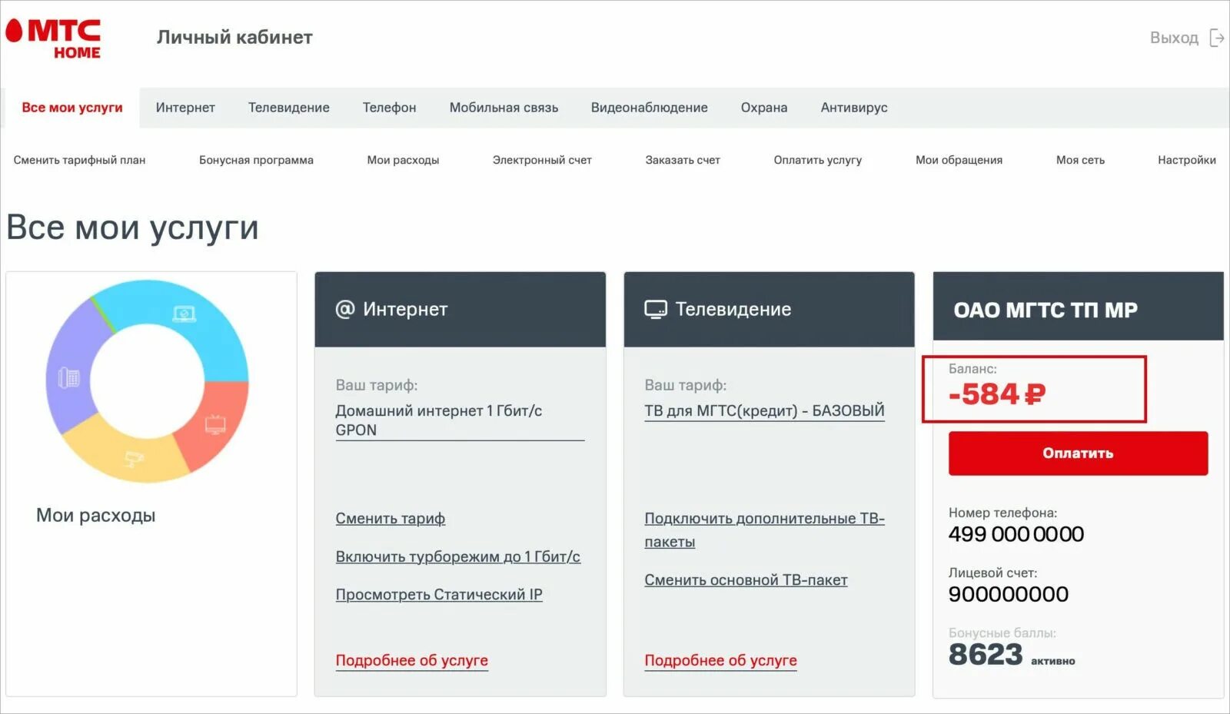This screenshot has height=714, width=1230.
Task: Click Подробнее об услуге in the Интернет card
Action: (412, 660)
